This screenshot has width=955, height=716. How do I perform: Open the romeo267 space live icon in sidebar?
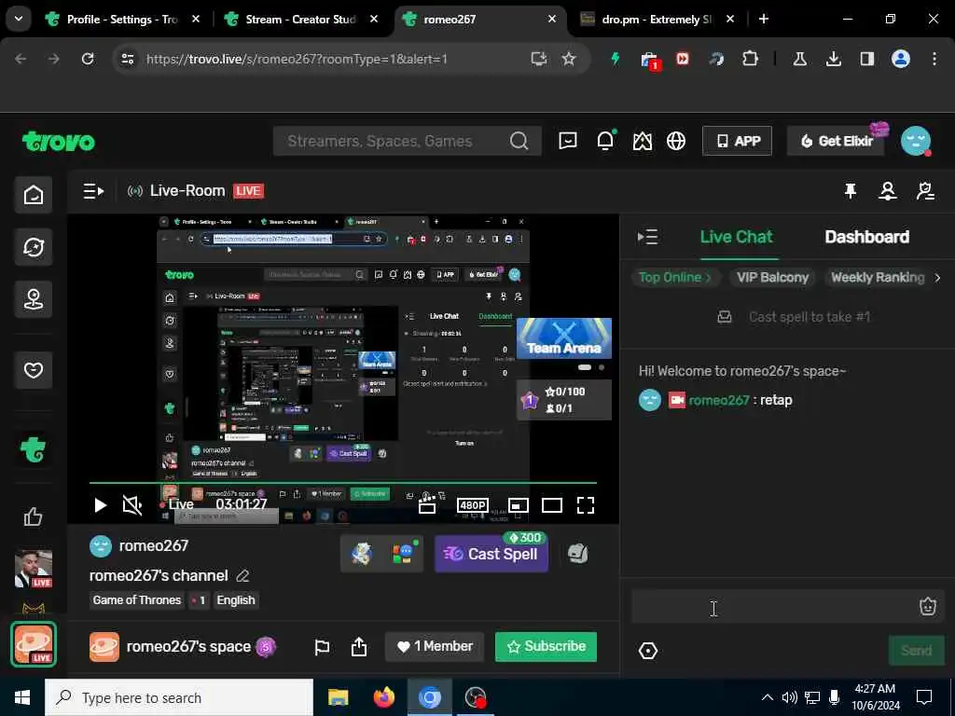[34, 644]
